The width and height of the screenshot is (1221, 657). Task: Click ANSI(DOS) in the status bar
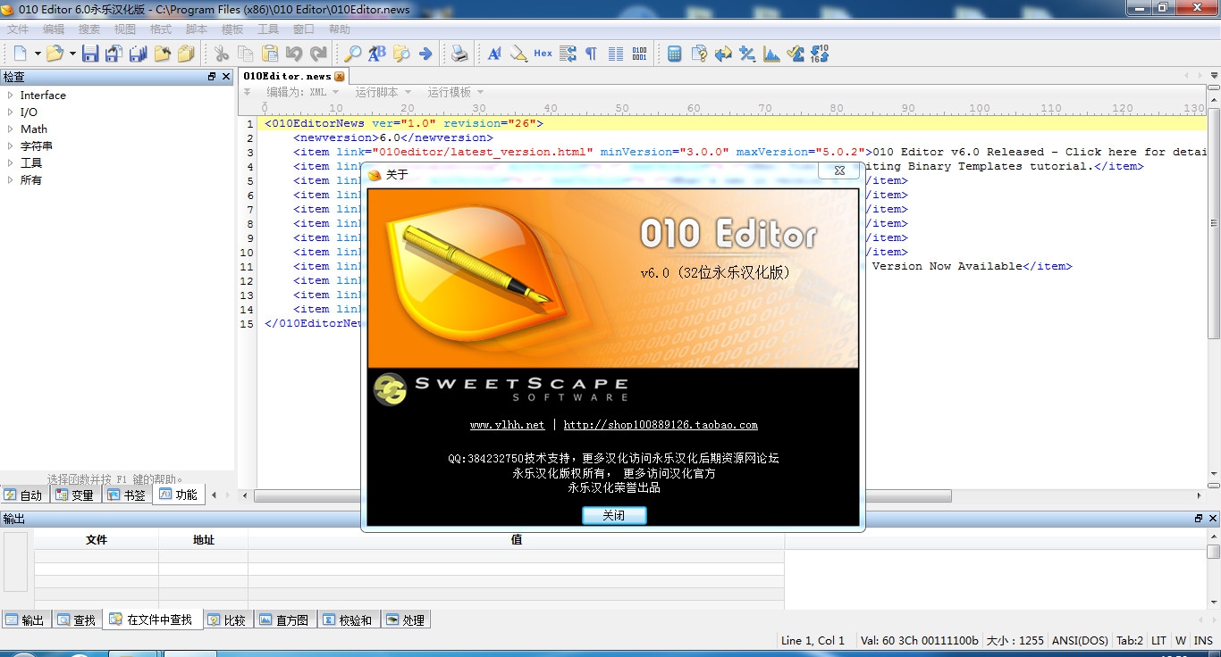(x=1080, y=640)
